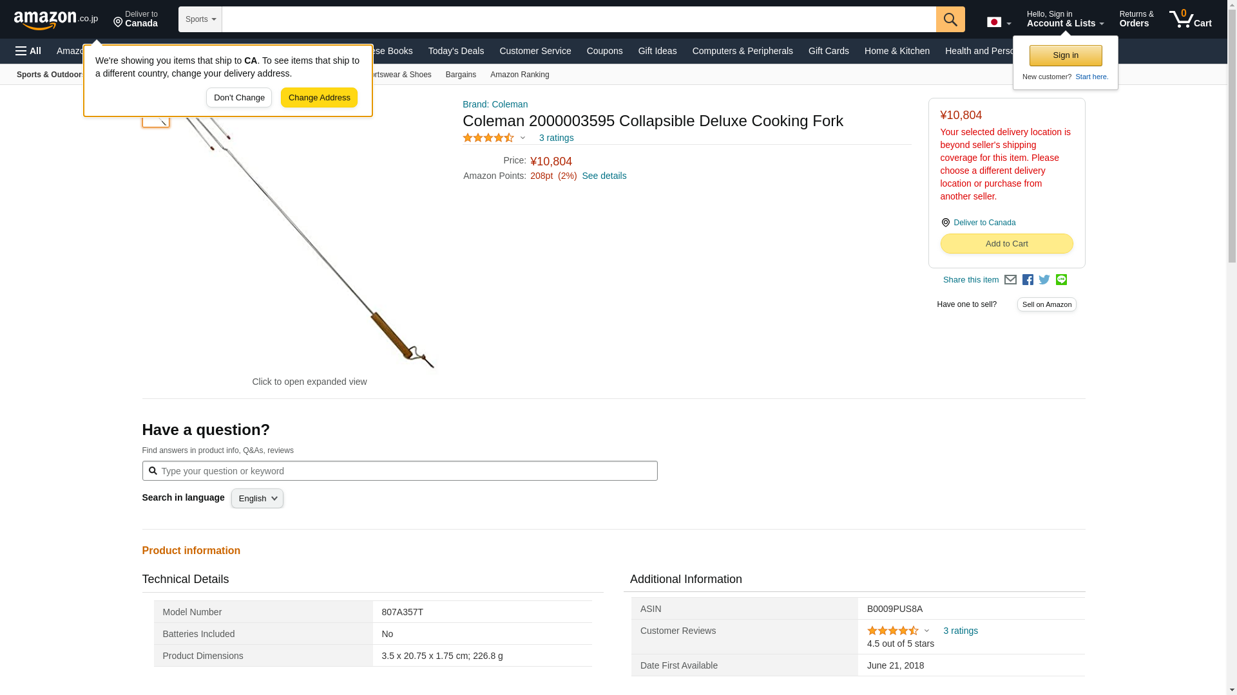
Task: Open the English search language dropdown
Action: tap(257, 499)
